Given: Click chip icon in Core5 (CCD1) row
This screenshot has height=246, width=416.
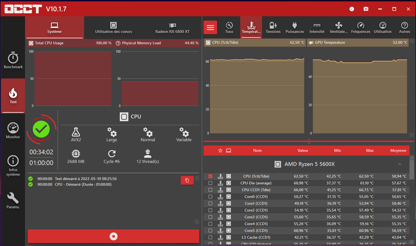Looking at the screenshot, I should 229,231.
